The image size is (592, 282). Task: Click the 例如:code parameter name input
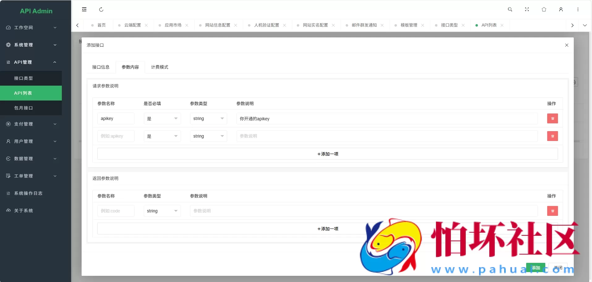pos(116,211)
